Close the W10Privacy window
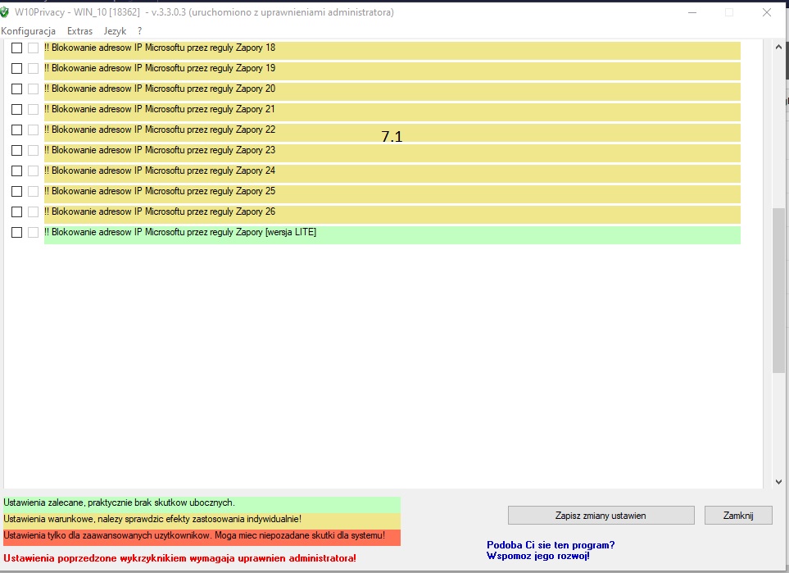 pos(767,12)
